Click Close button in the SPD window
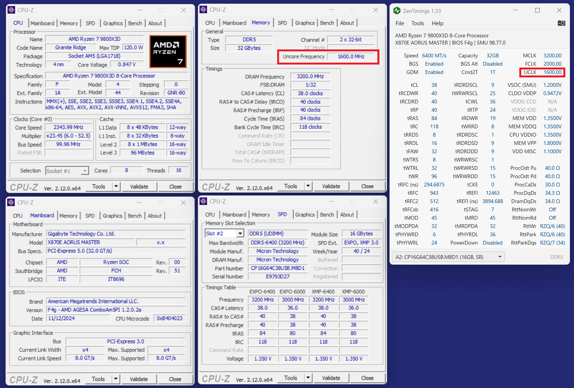Screen dimensions: 574x388 tap(367, 378)
